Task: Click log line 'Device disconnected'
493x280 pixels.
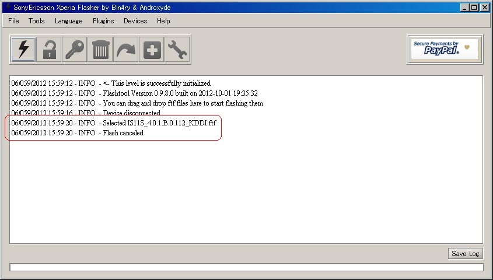Action: click(86, 113)
